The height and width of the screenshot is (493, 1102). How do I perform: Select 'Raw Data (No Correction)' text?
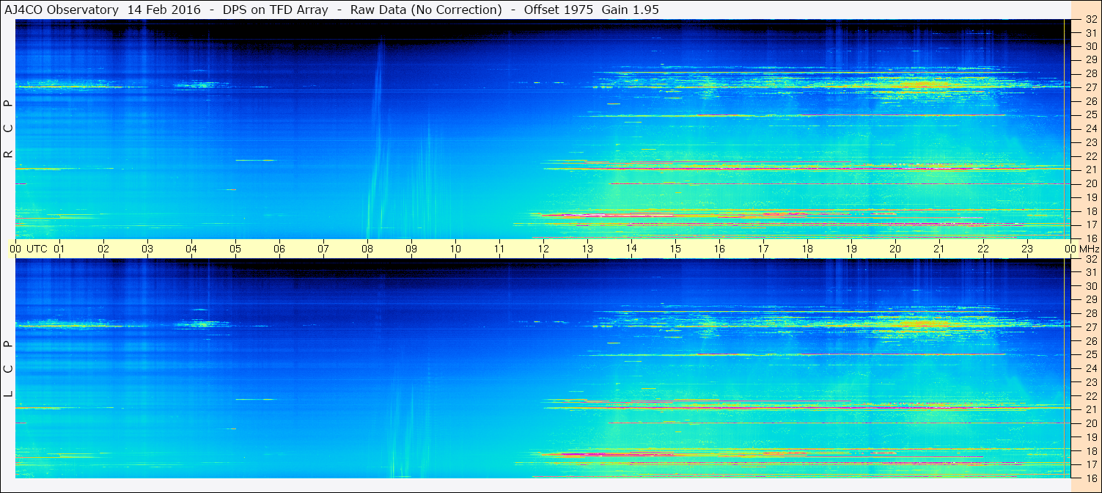[426, 10]
